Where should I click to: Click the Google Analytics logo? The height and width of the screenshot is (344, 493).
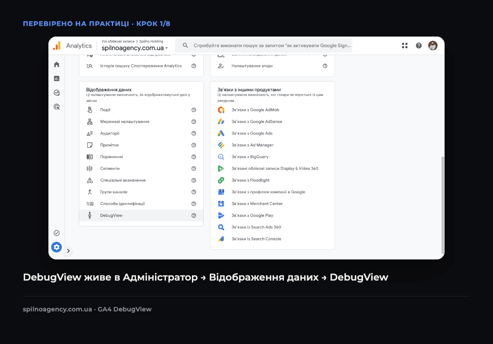pyautogui.click(x=57, y=46)
